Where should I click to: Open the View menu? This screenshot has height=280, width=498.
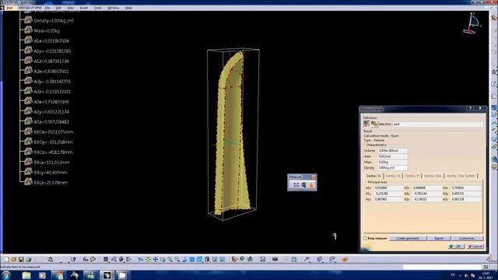71,8
